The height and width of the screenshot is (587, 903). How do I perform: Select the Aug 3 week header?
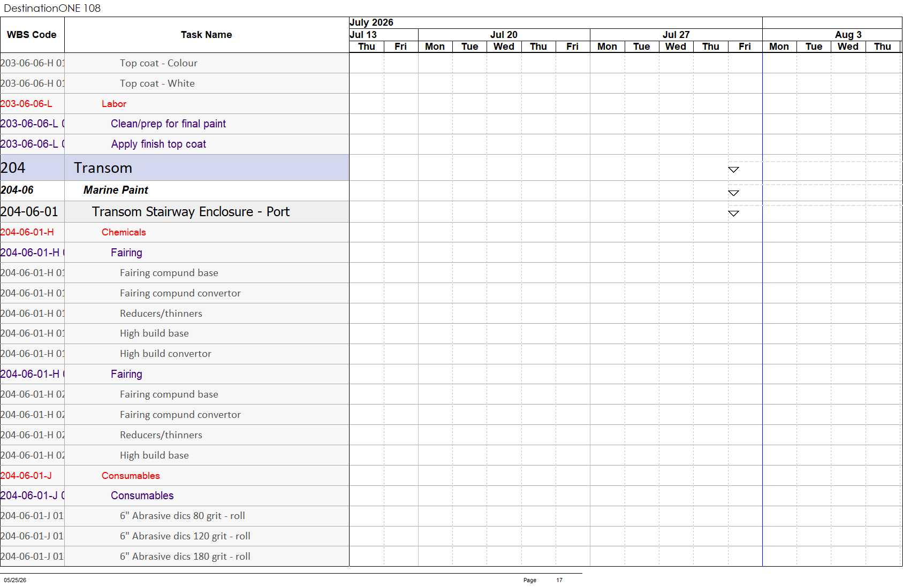(x=832, y=35)
